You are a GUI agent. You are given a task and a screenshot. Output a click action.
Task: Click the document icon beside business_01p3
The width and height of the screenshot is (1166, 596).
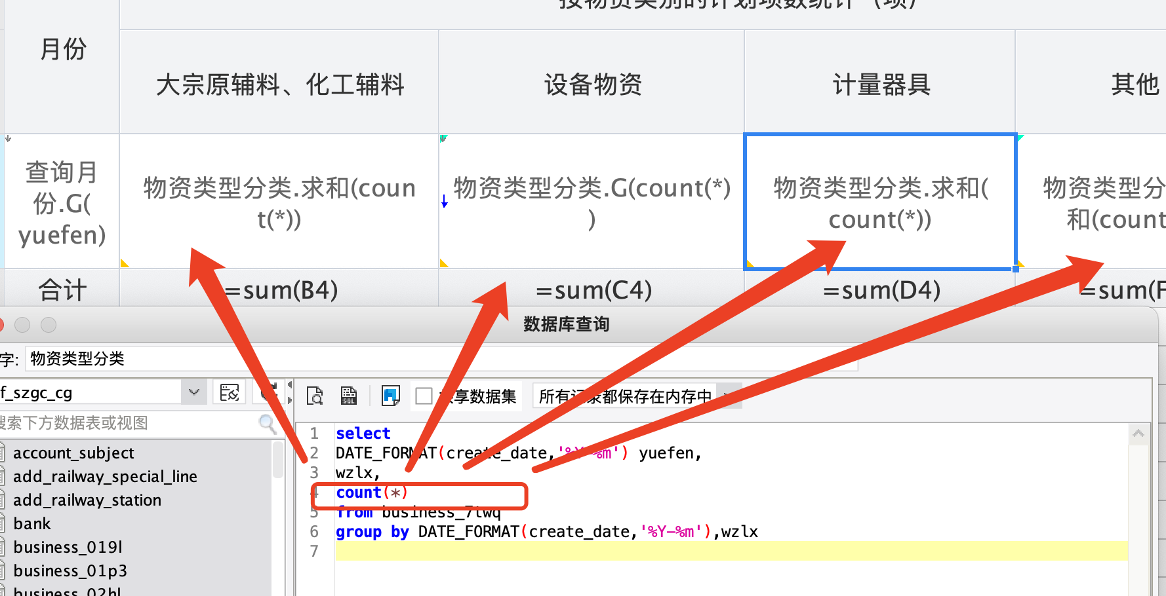click(2, 571)
